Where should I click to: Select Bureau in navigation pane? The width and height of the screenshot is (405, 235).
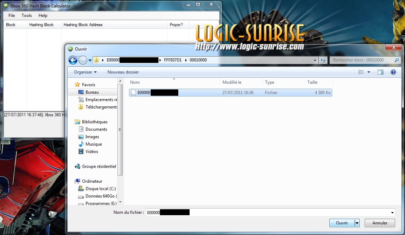tap(92, 92)
